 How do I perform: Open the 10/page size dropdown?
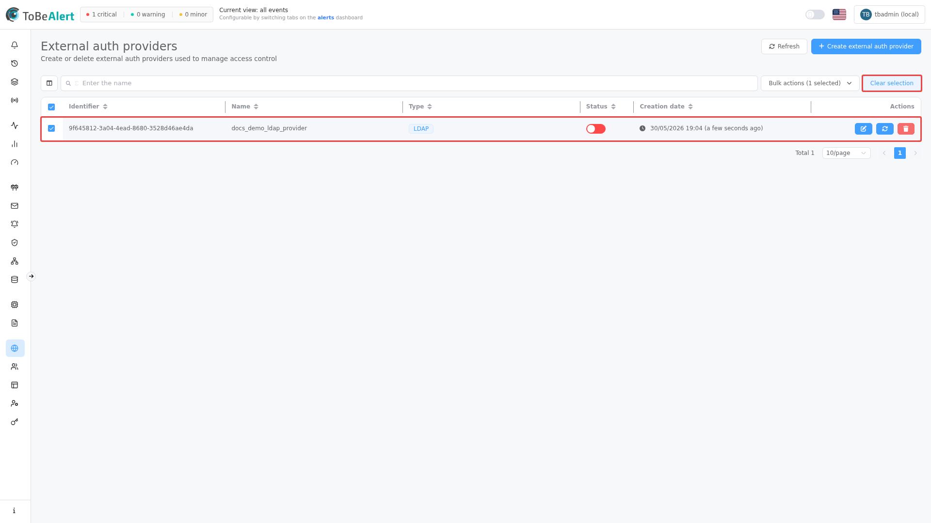[846, 153]
